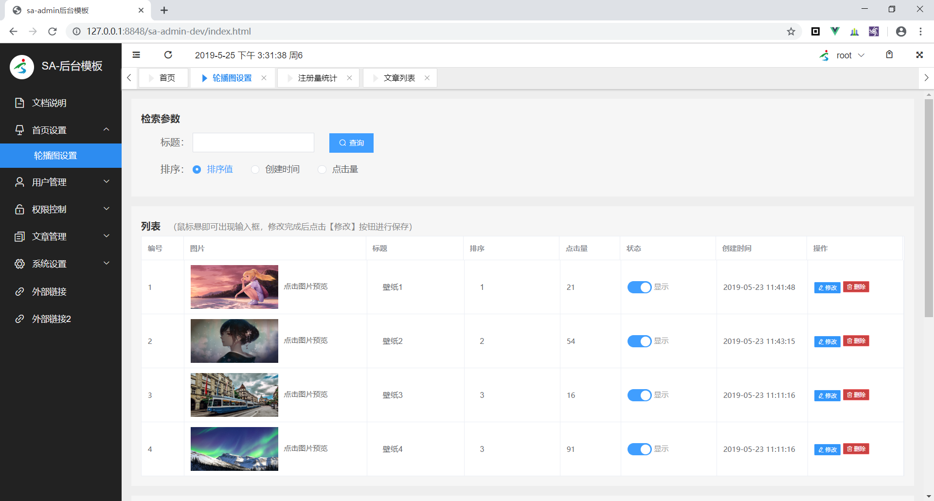This screenshot has height=501, width=934.
Task: Open Chrome three-dot menu
Action: [x=920, y=32]
